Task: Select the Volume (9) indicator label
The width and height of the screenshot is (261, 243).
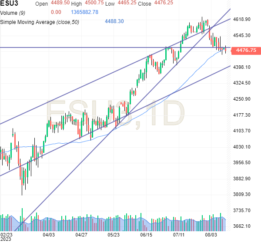Action: pyautogui.click(x=13, y=13)
